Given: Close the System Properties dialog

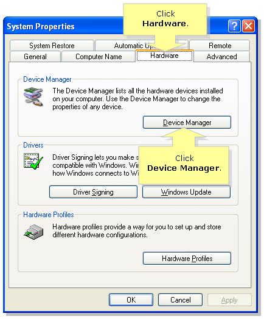Looking at the screenshot, I should 248,26.
